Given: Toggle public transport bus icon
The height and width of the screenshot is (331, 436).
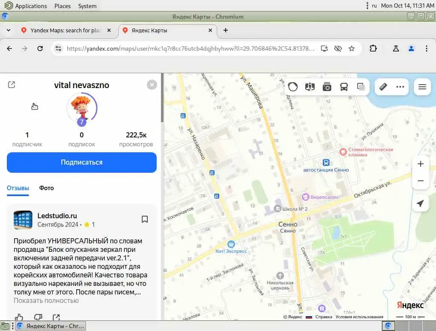Looking at the screenshot, I should click(344, 87).
